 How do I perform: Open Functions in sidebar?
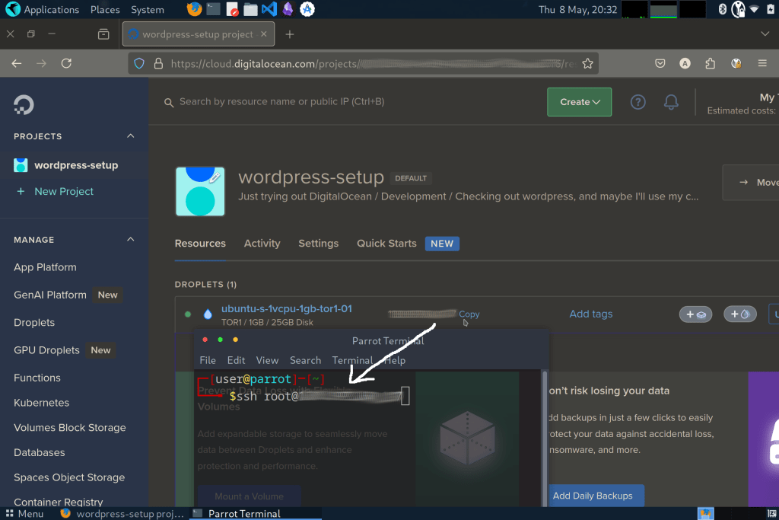point(37,378)
